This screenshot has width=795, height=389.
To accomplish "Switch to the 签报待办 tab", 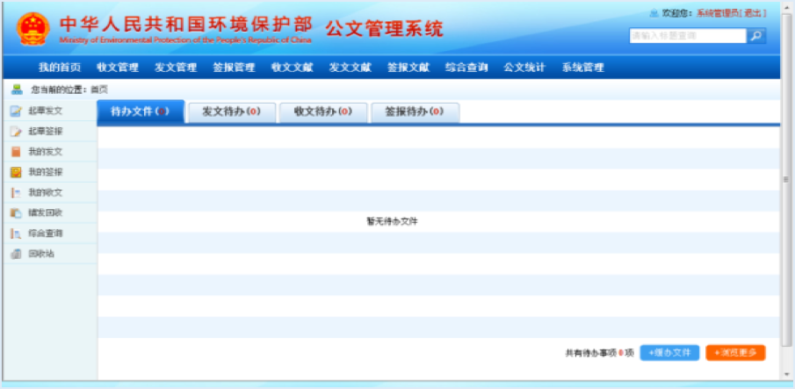I will 416,112.
